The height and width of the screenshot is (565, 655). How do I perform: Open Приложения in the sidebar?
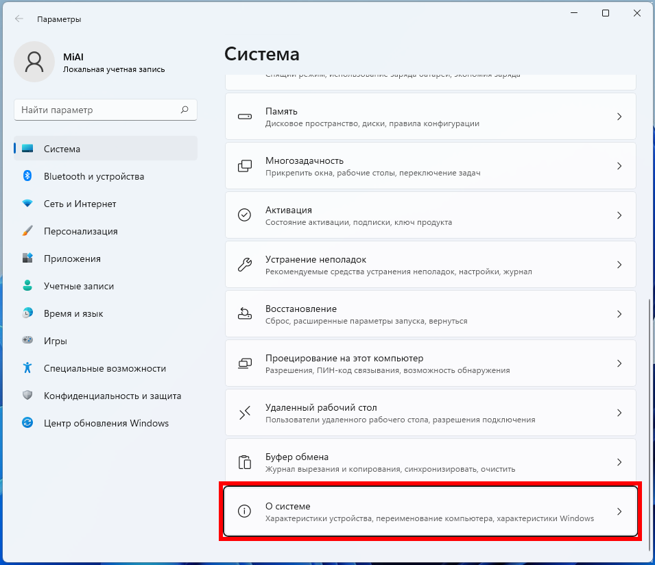click(x=72, y=259)
